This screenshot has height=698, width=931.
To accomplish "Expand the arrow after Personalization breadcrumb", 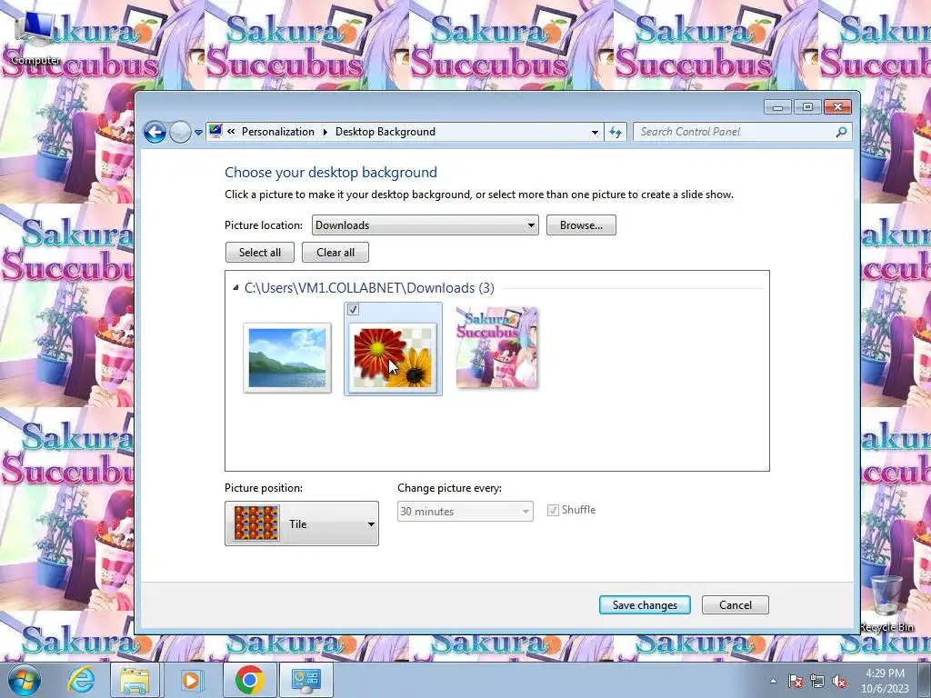I will [325, 132].
